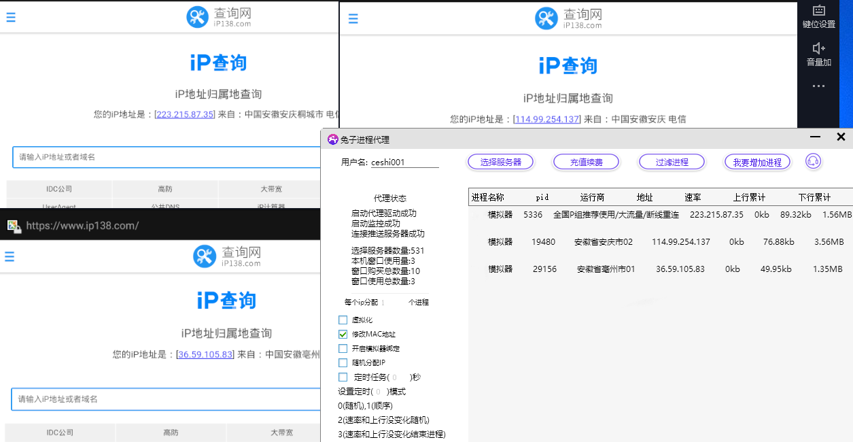Open hamburger menu in top-left ip138 window
The image size is (853, 442).
click(x=11, y=18)
